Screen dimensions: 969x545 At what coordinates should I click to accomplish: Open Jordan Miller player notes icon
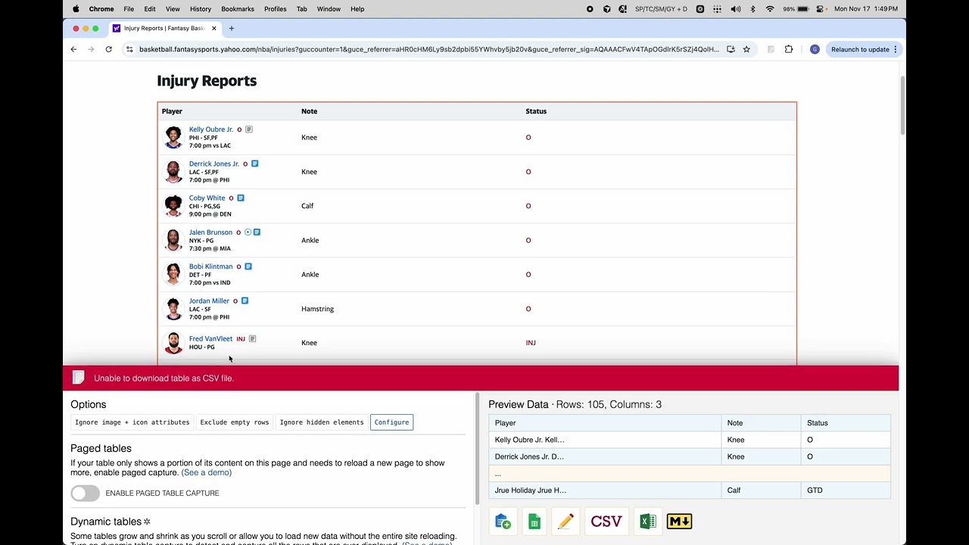[x=245, y=301]
